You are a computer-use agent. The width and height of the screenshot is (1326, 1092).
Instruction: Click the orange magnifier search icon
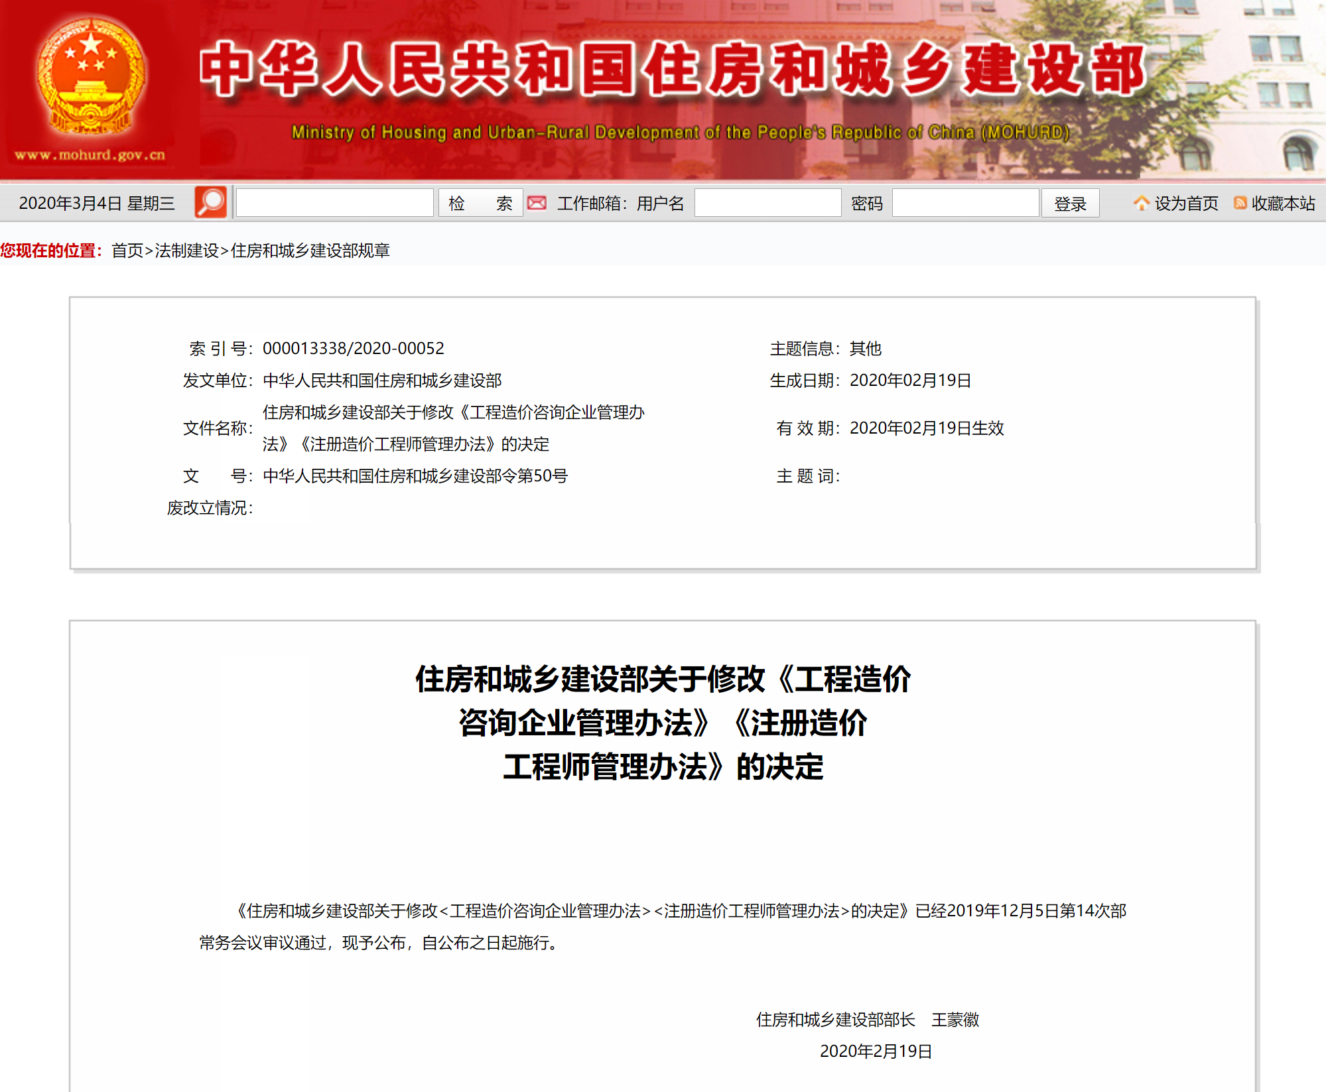[210, 203]
